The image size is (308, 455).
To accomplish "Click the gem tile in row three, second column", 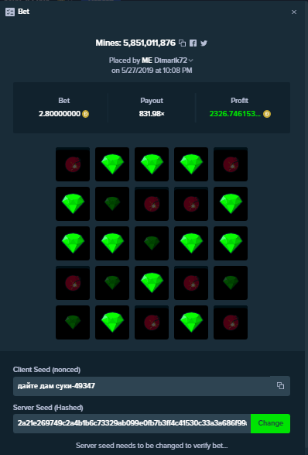I will tap(112, 243).
